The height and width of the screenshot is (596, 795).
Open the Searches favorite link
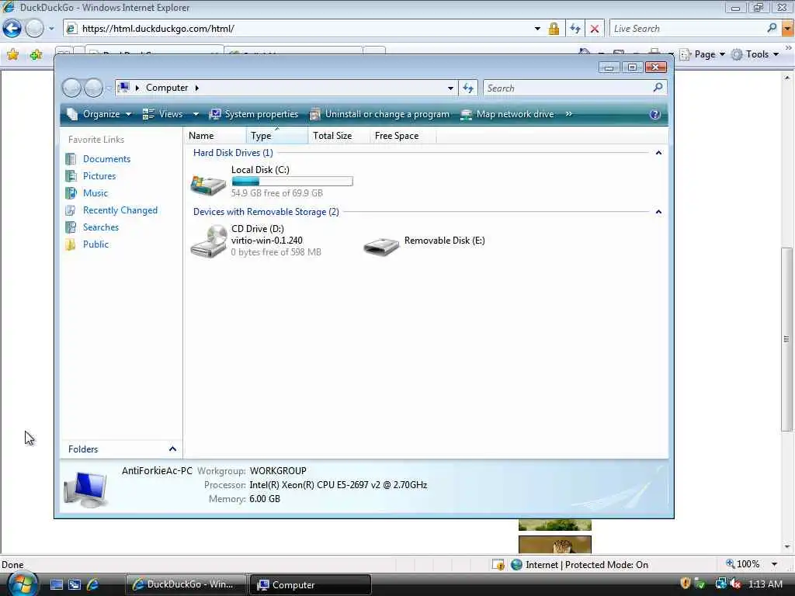click(x=101, y=227)
